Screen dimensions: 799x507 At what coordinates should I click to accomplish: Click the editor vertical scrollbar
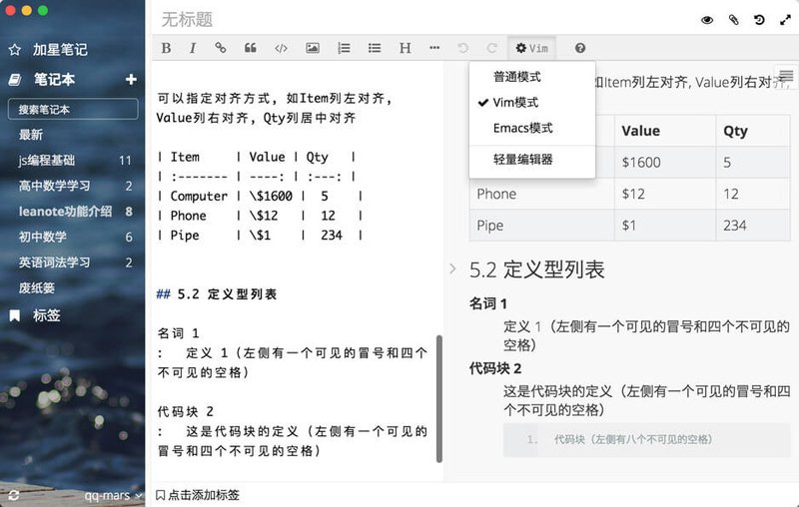pyautogui.click(x=438, y=398)
